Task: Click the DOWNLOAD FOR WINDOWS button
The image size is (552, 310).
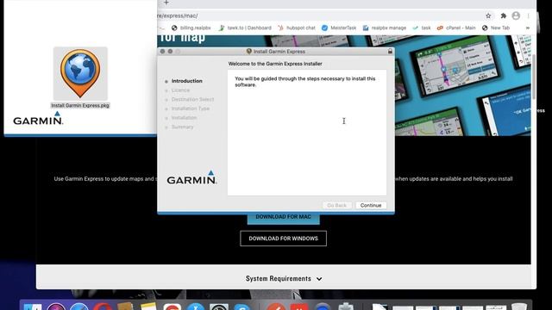Action: (284, 239)
